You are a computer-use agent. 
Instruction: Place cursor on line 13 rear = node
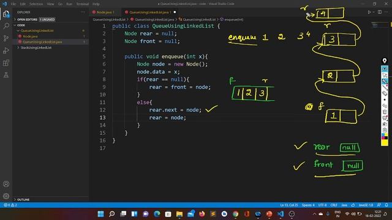167,118
